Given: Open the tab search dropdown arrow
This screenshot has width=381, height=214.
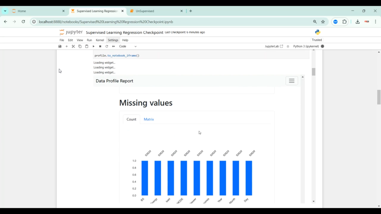Looking at the screenshot, I should point(5,11).
